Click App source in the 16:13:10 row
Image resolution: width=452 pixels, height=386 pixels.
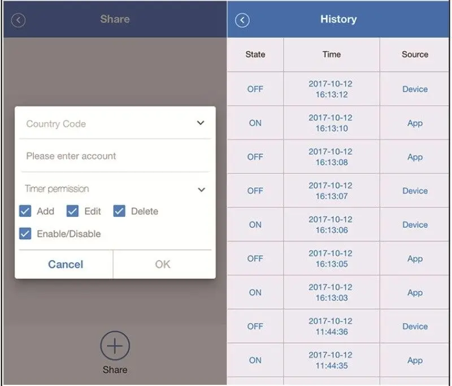point(415,123)
